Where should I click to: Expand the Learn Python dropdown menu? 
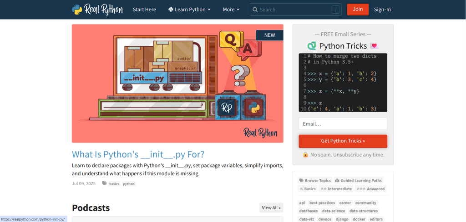pyautogui.click(x=189, y=10)
